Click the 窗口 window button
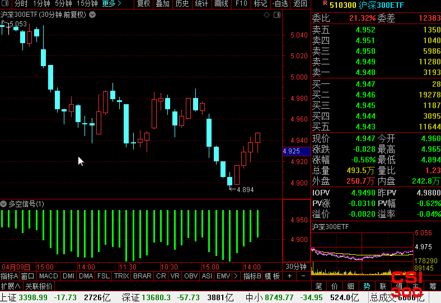The height and width of the screenshot is (303, 441). click(27, 276)
